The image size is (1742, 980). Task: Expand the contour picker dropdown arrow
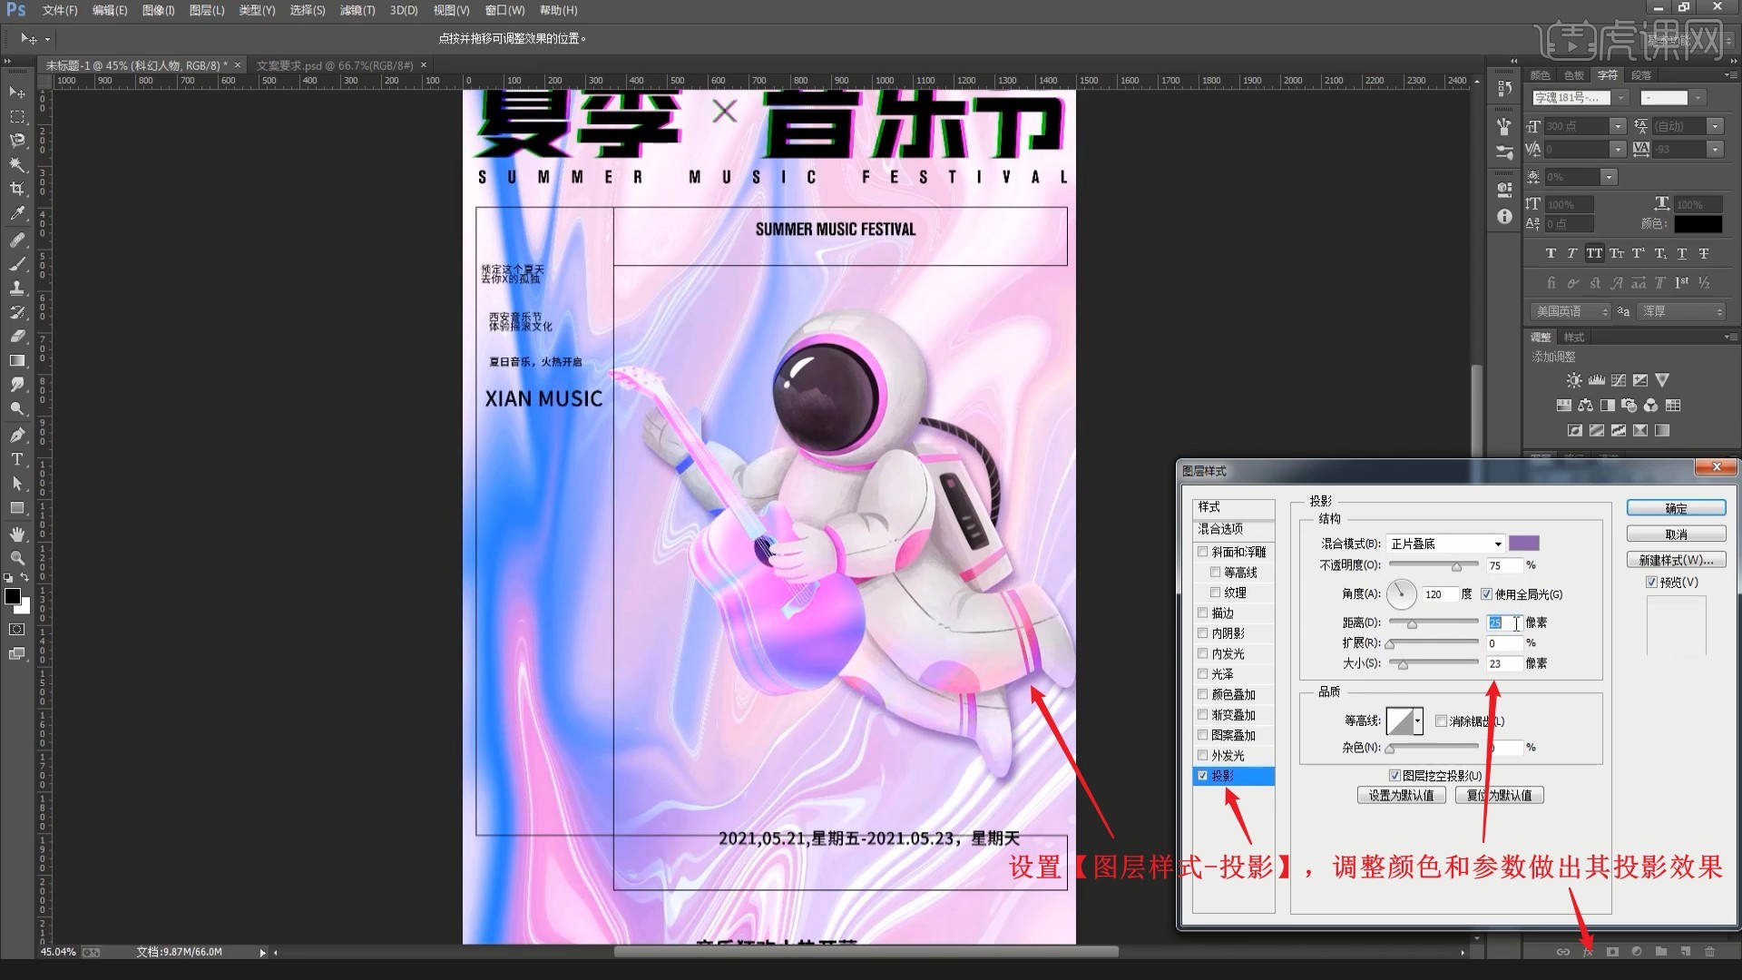click(x=1418, y=721)
